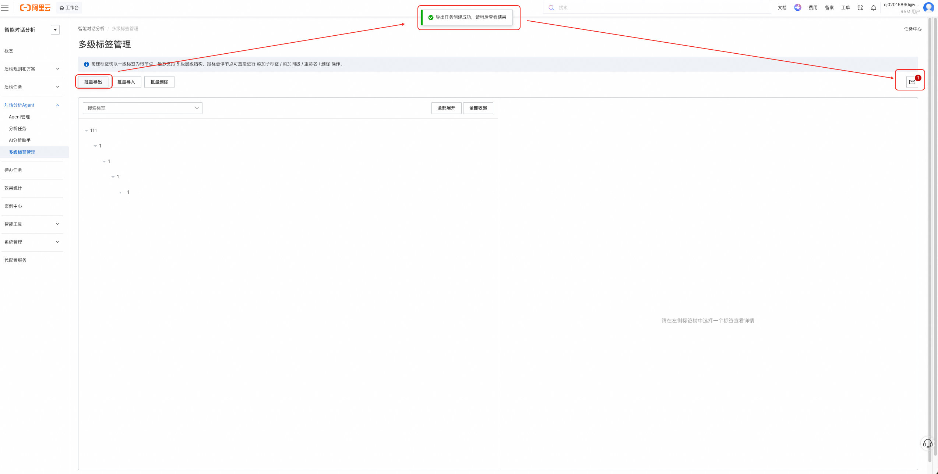
Task: Open the 工单 ticket menu
Action: coord(845,8)
